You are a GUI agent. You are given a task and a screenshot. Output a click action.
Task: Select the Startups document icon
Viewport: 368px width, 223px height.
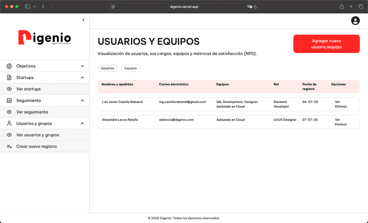9,78
